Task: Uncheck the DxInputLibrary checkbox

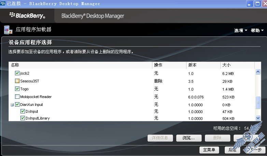Action: (x=23, y=118)
